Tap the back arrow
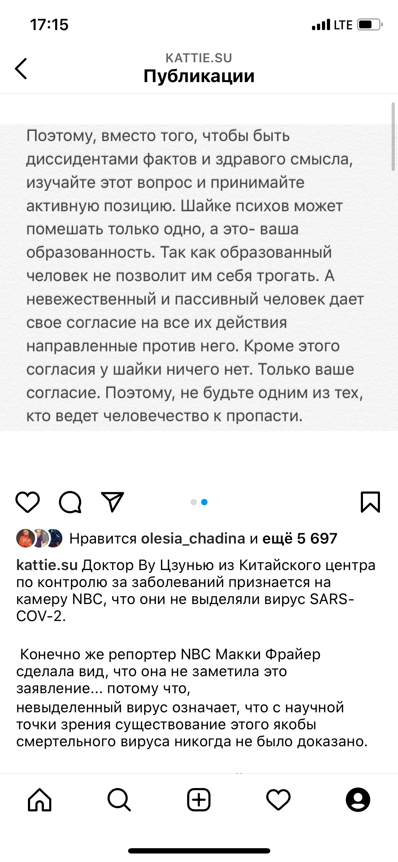Screen dimensions: 398x862 pyautogui.click(x=21, y=69)
